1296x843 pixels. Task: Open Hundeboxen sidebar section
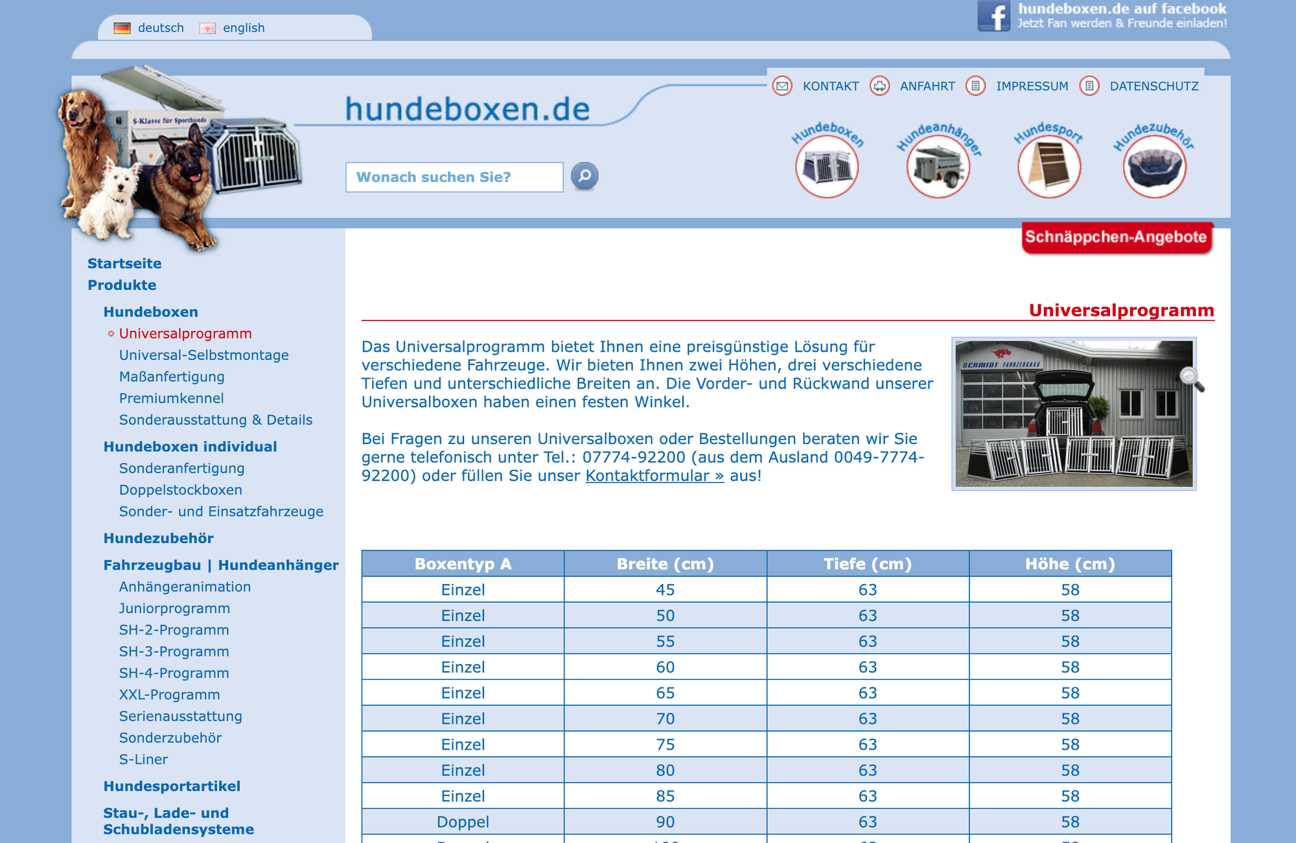[x=150, y=312]
